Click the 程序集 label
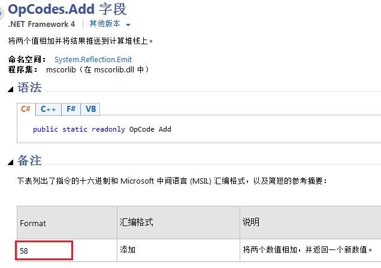 (x=23, y=69)
